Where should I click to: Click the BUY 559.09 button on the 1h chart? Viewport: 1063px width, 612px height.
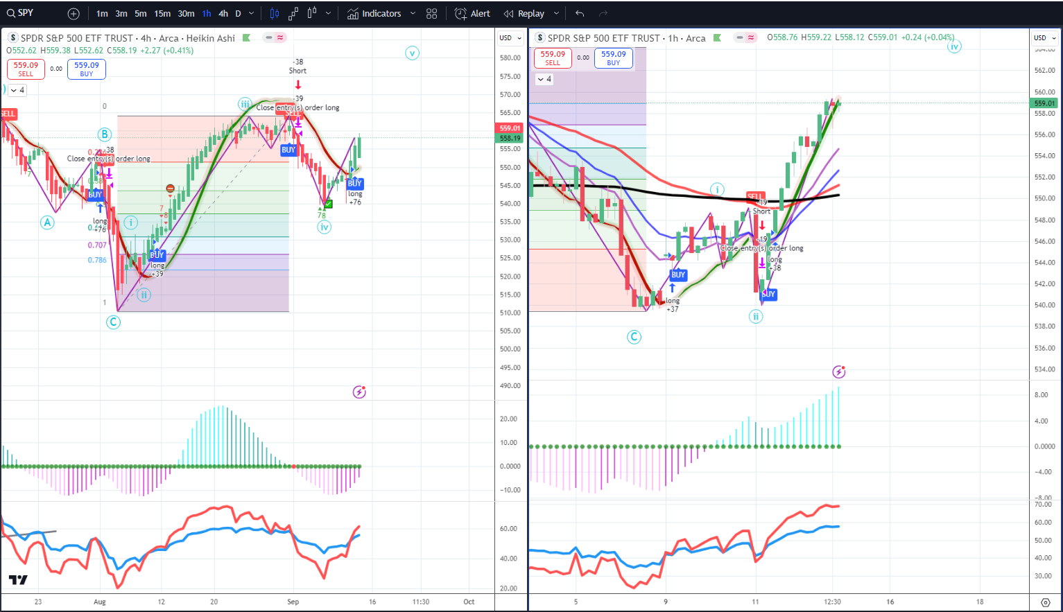point(614,58)
